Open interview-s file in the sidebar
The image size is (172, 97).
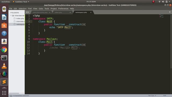(20, 21)
